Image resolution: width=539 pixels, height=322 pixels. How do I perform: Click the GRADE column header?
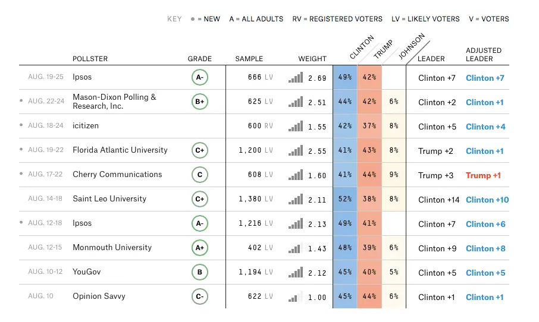[199, 59]
